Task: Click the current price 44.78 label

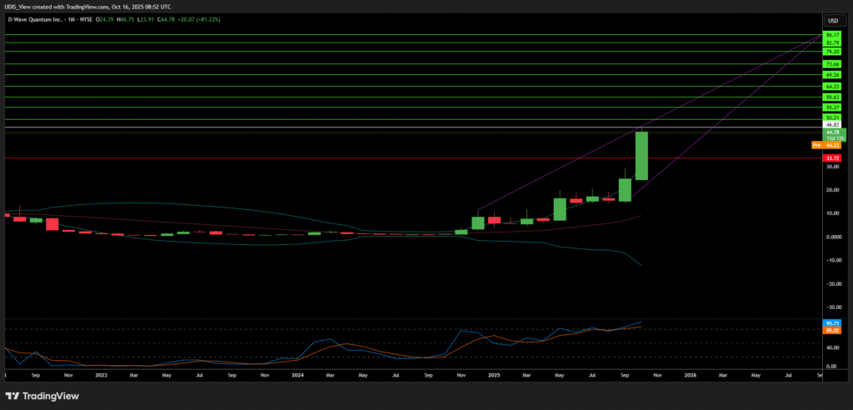Action: 832,132
